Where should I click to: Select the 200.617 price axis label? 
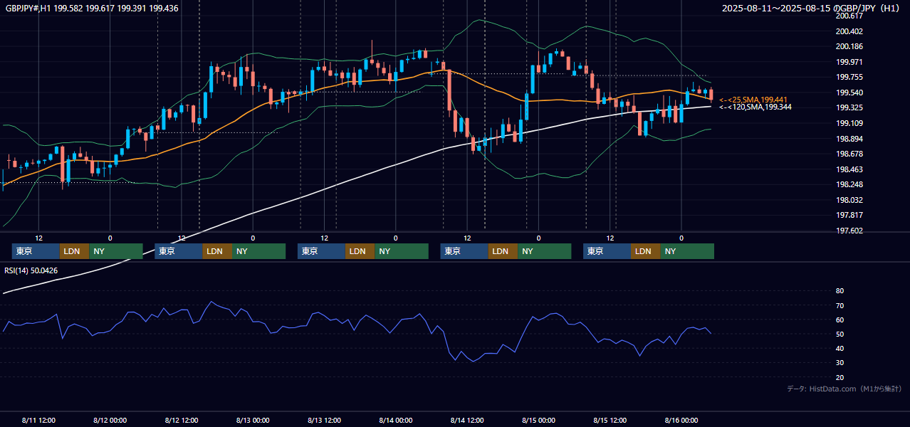click(x=849, y=16)
